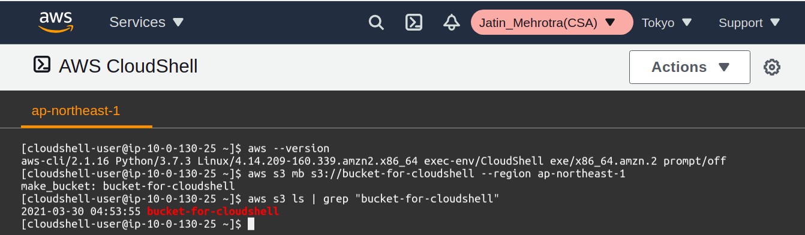Open the notifications bell
This screenshot has width=805, height=235.
(x=451, y=23)
